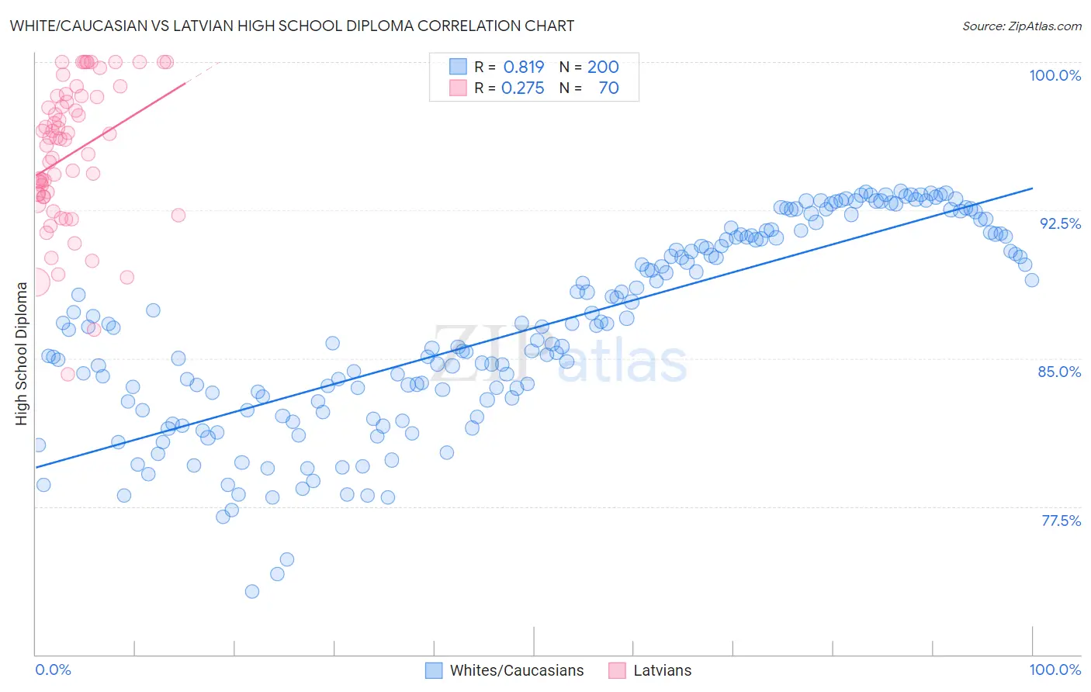Screen dimensions: 1091x692
Task: Select the Whites/Caucasians legend label
Action: tap(517, 670)
